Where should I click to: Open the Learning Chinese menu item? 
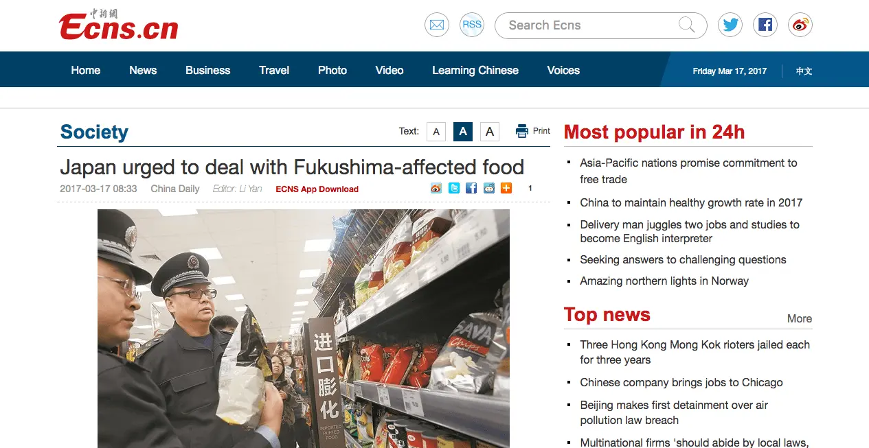point(475,70)
